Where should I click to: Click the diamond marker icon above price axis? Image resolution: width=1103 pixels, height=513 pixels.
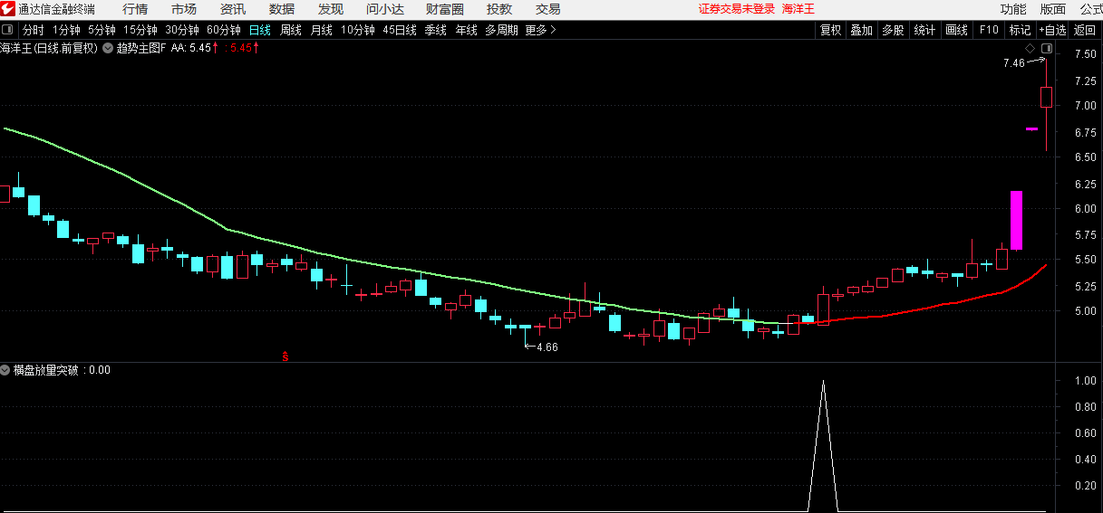(x=1030, y=48)
